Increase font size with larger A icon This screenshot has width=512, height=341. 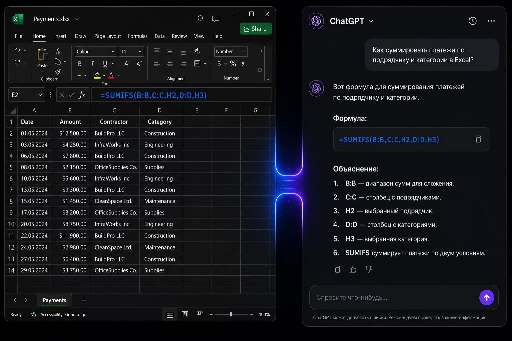coord(127,64)
